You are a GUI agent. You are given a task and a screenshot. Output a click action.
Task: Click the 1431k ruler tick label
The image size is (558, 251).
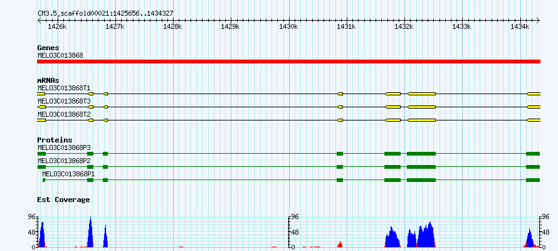(347, 27)
